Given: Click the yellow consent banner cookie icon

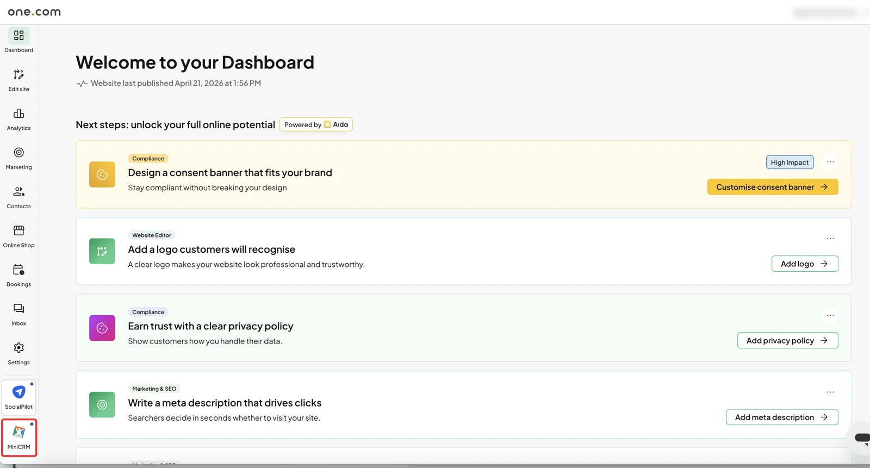Looking at the screenshot, I should point(102,174).
